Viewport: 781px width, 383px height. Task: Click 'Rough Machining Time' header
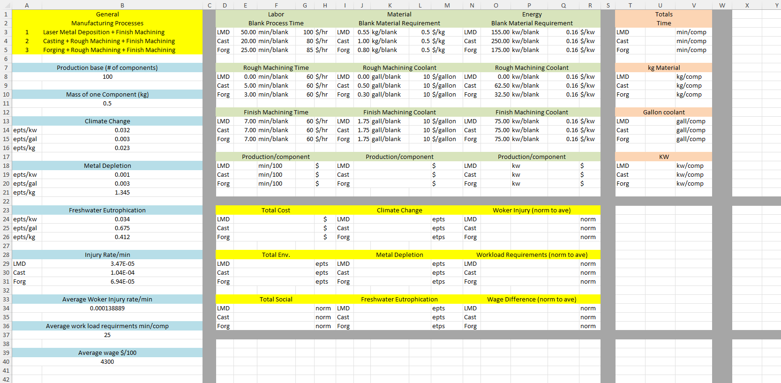[276, 68]
